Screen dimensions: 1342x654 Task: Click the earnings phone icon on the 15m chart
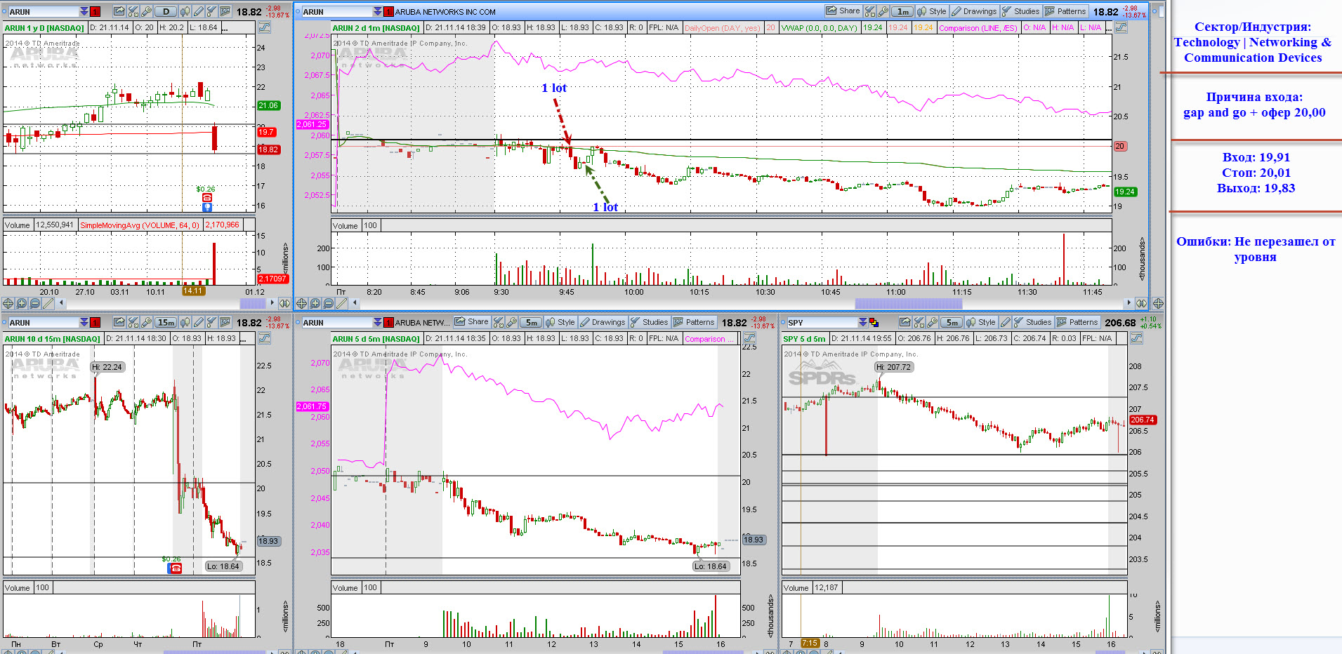(x=176, y=568)
